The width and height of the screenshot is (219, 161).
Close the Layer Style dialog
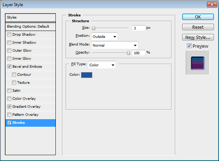pos(212,5)
